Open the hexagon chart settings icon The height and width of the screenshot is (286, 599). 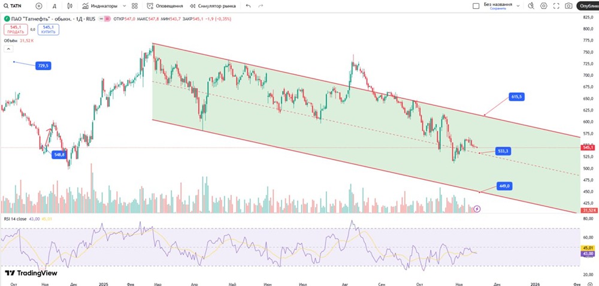(544, 6)
